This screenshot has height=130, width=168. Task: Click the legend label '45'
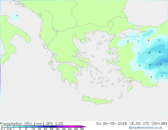[x=76, y=129]
